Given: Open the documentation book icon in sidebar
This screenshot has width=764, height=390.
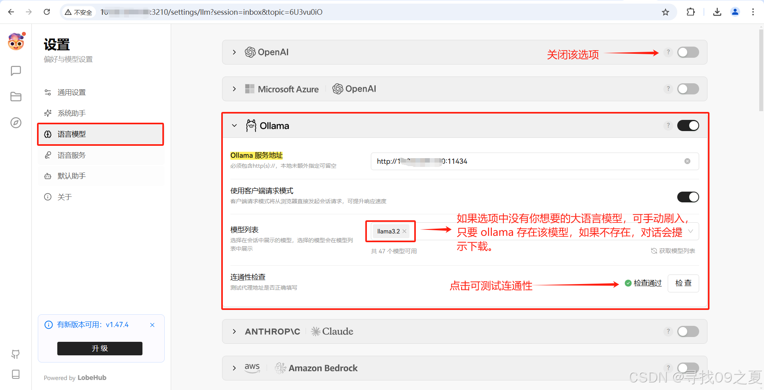Looking at the screenshot, I should pos(16,374).
